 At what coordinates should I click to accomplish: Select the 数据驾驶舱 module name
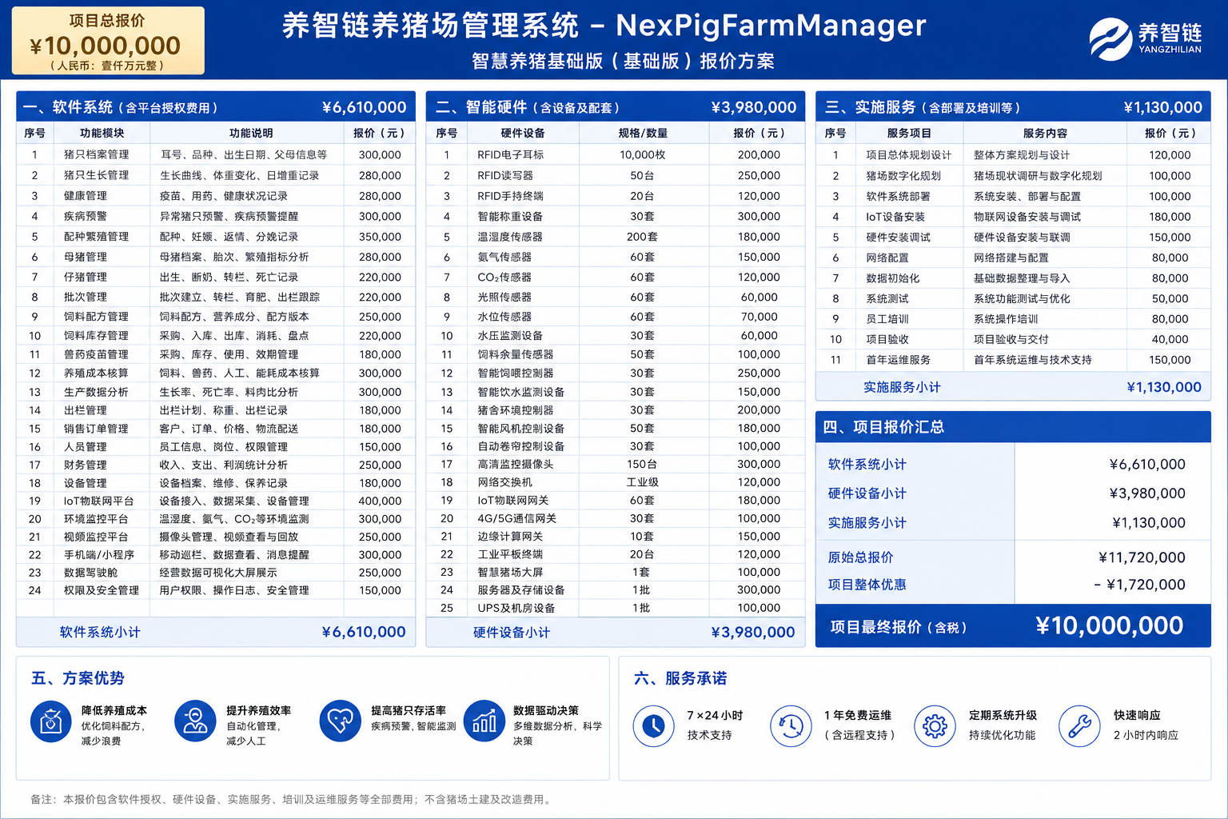tap(90, 573)
